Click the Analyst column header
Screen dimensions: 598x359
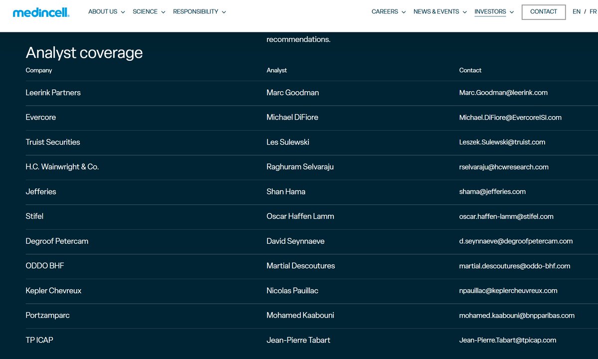[x=277, y=70]
